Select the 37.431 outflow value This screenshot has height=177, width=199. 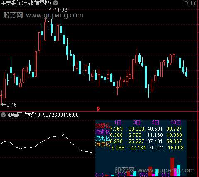155,141
